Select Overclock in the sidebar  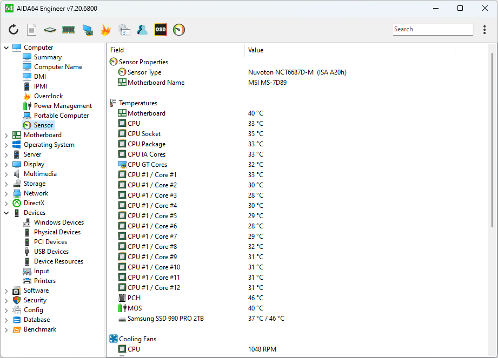click(x=48, y=96)
